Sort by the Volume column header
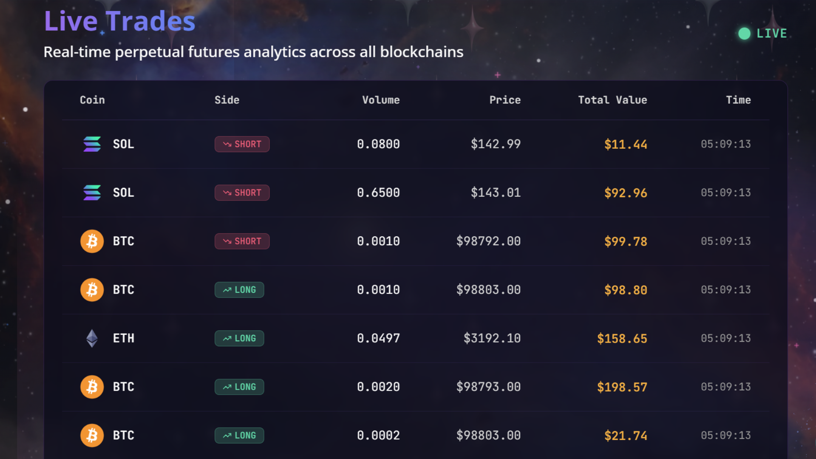The height and width of the screenshot is (459, 816). pyautogui.click(x=381, y=100)
